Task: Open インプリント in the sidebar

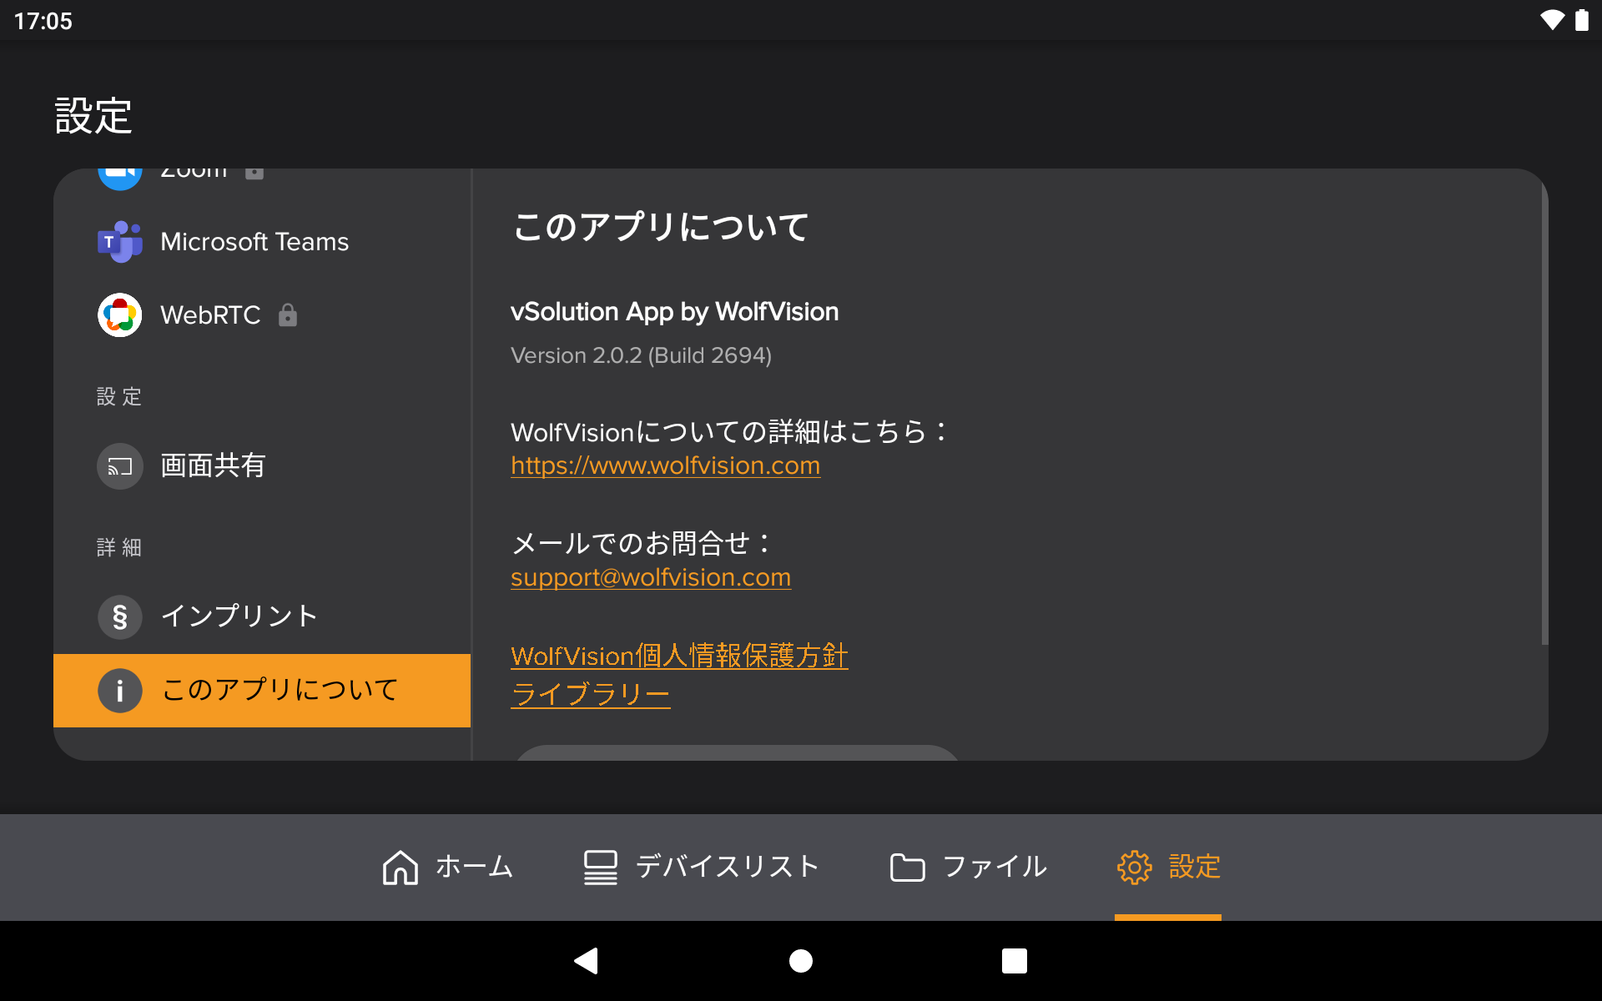Action: [262, 616]
